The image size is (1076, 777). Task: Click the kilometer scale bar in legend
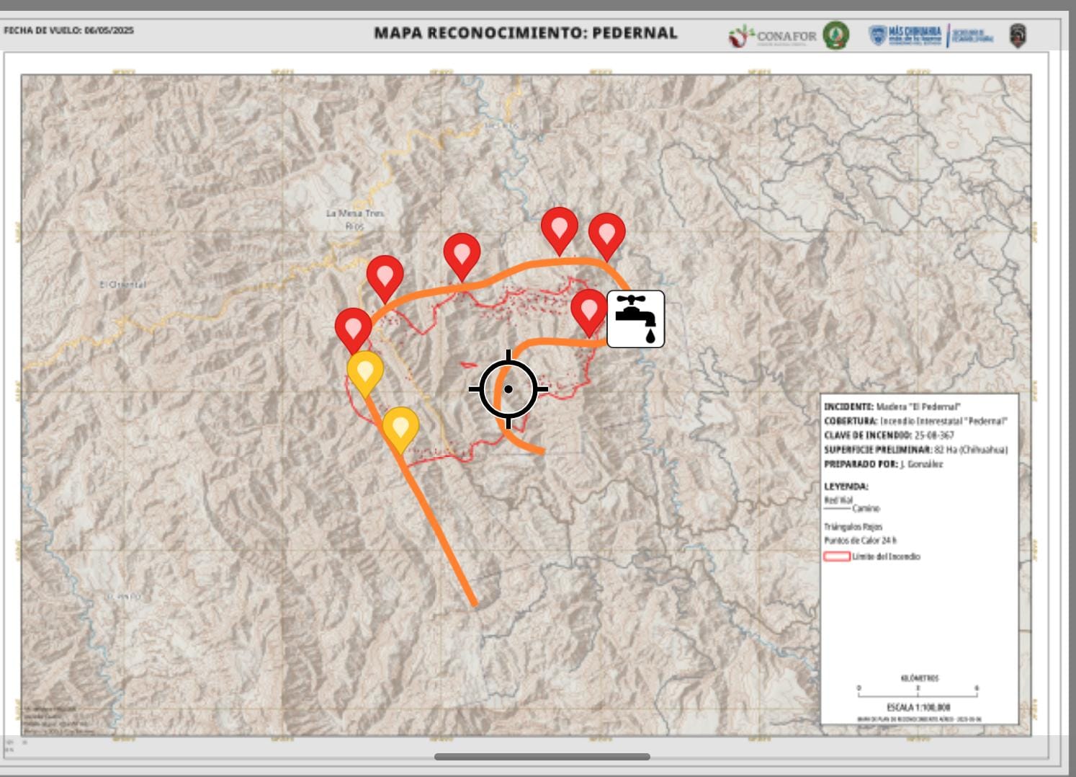(918, 688)
